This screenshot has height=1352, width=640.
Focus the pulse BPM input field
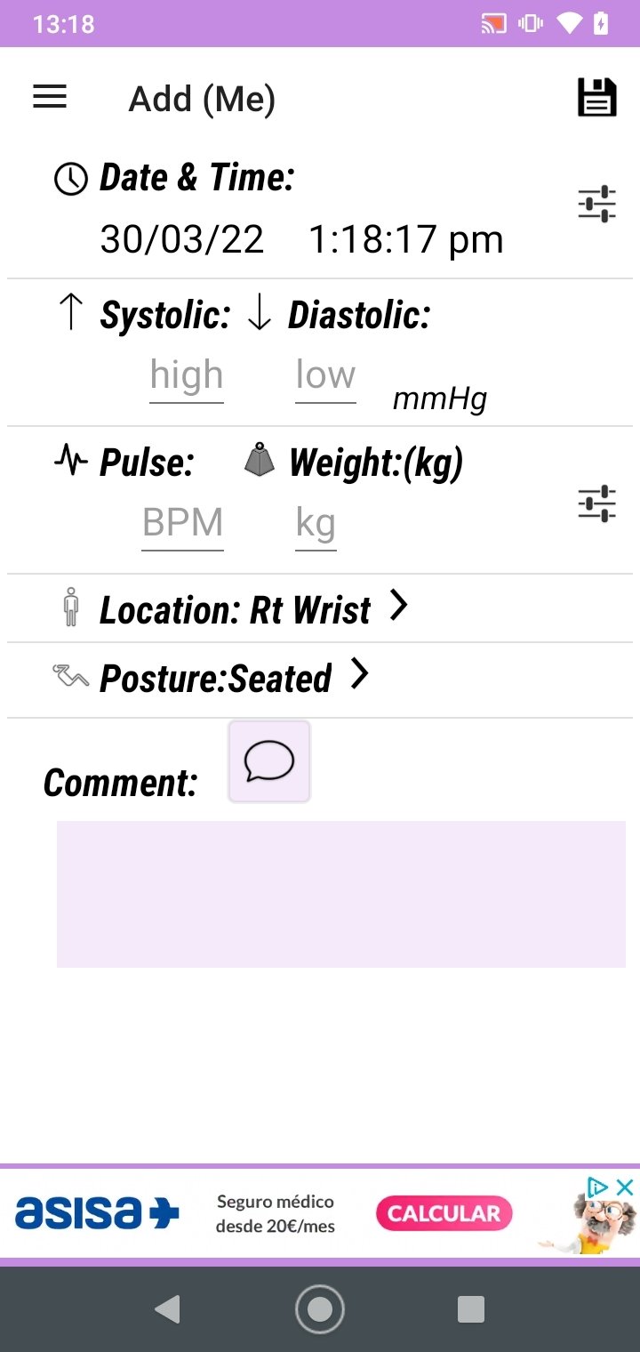click(183, 525)
